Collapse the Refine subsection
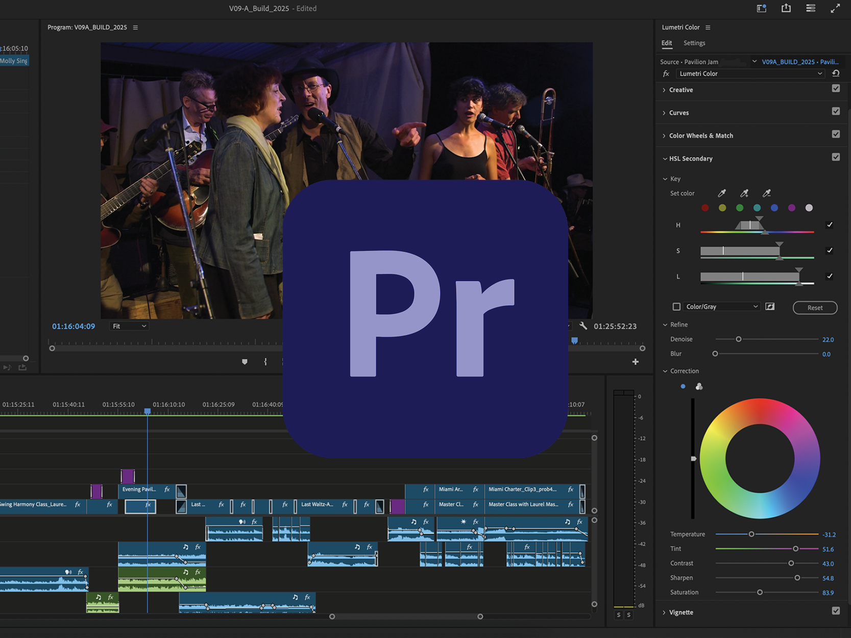 665,325
